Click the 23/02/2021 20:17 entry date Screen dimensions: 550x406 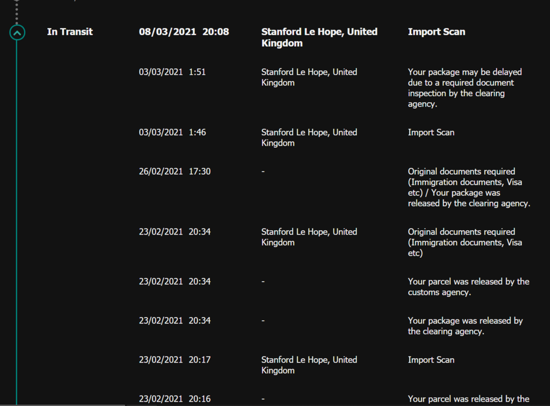coord(174,360)
